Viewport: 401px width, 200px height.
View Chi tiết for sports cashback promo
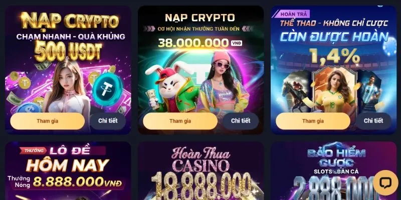click(373, 121)
